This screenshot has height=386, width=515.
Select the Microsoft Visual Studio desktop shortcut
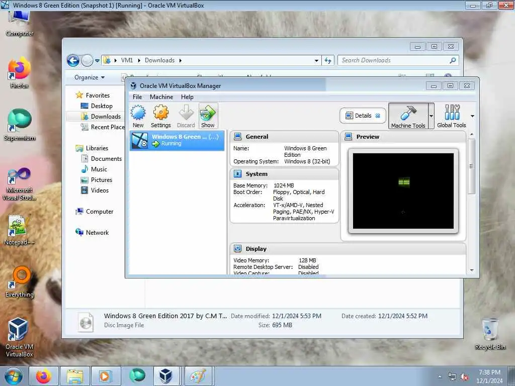click(x=20, y=184)
